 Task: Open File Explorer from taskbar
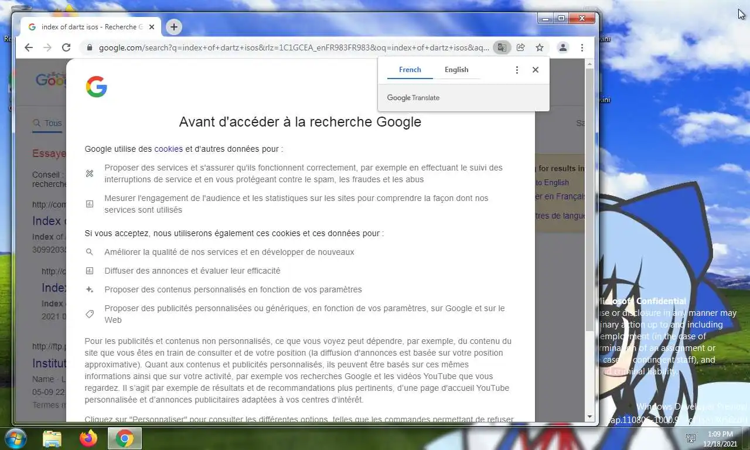(52, 438)
